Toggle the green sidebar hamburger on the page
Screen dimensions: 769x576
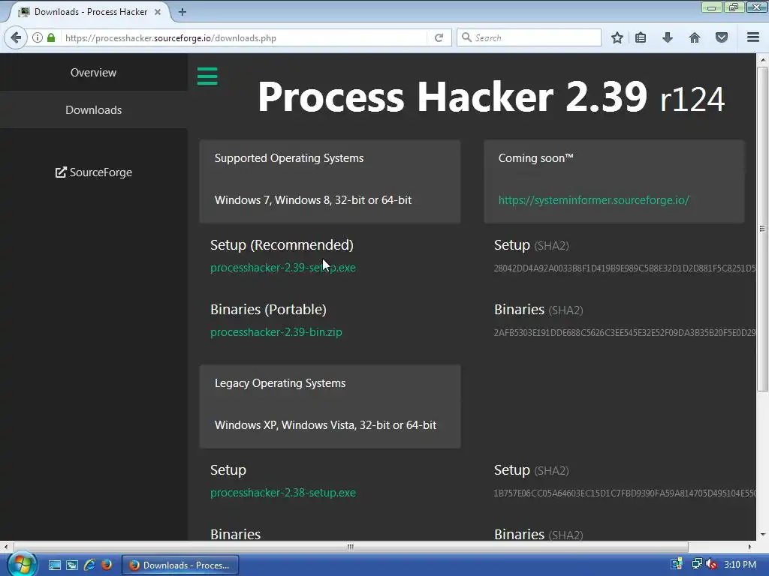[x=207, y=76]
